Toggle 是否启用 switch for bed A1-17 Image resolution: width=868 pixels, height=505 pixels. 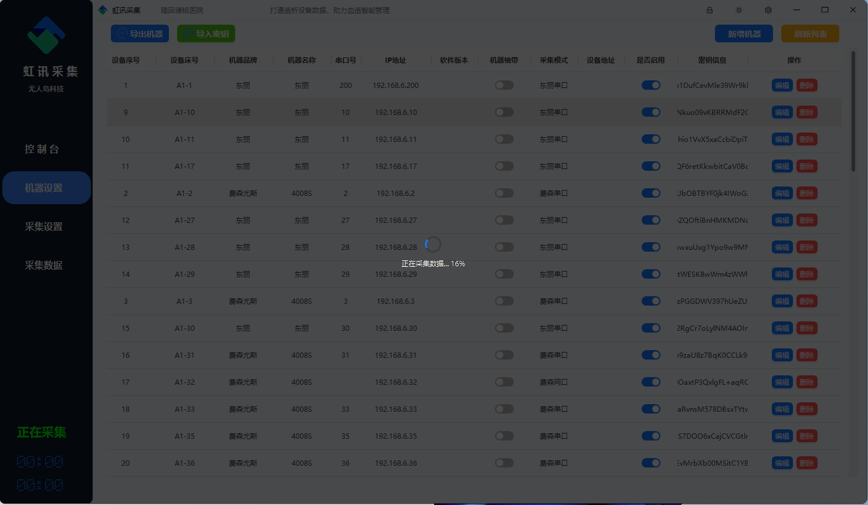651,166
